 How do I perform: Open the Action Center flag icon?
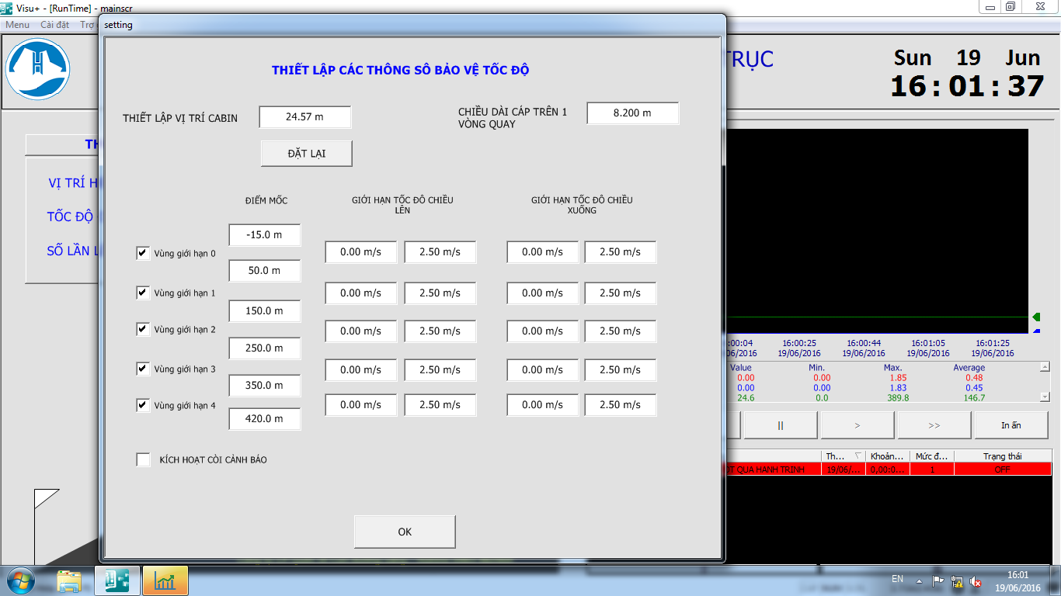tap(938, 581)
